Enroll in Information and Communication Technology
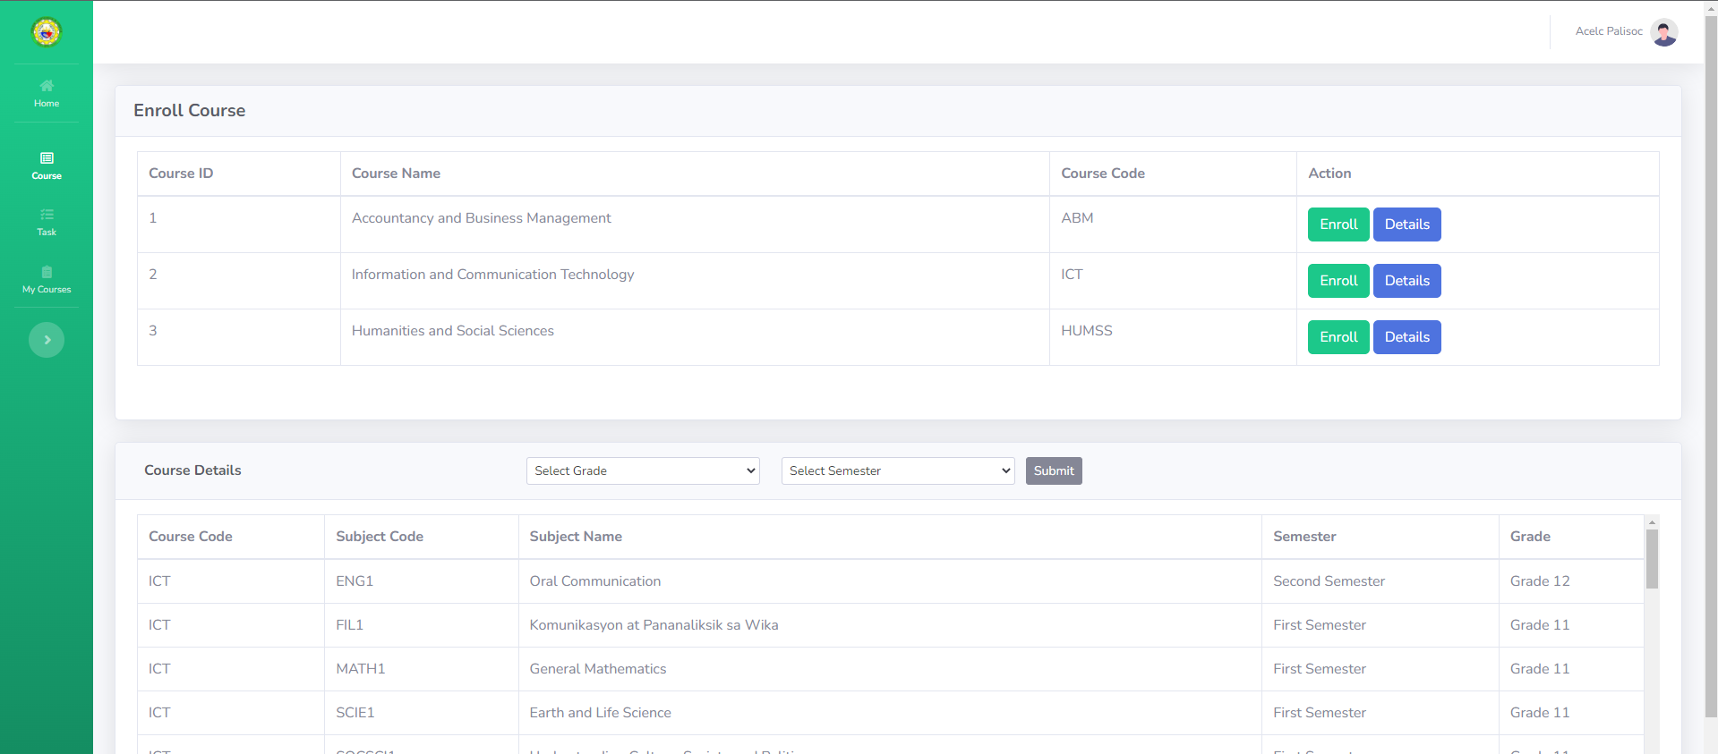 point(1338,281)
